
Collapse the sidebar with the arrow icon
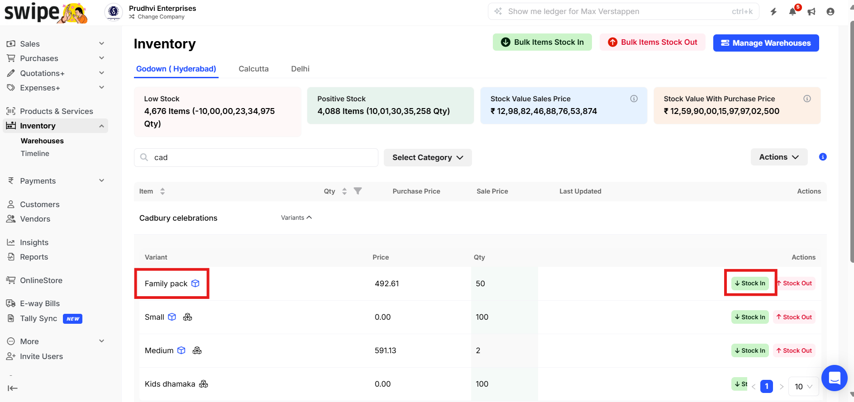point(13,388)
